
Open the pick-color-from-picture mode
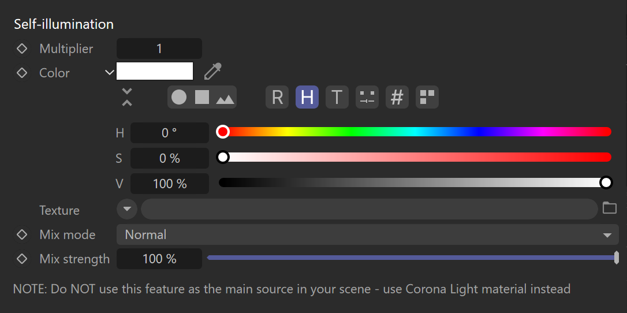pyautogui.click(x=225, y=98)
